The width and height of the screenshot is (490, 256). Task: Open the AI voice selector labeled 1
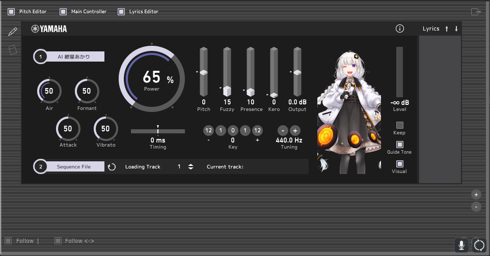coord(73,56)
